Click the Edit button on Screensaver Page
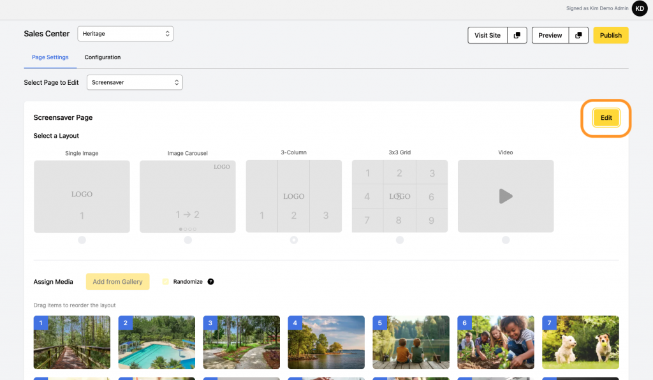 click(x=606, y=118)
